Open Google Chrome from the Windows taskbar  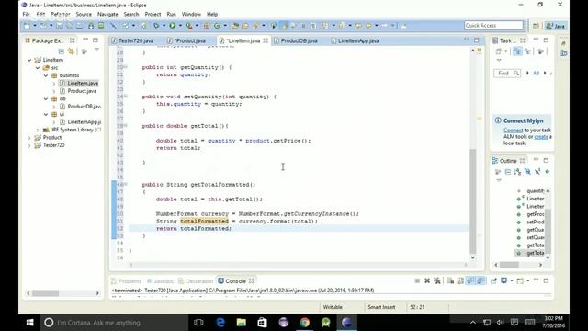coord(304,323)
